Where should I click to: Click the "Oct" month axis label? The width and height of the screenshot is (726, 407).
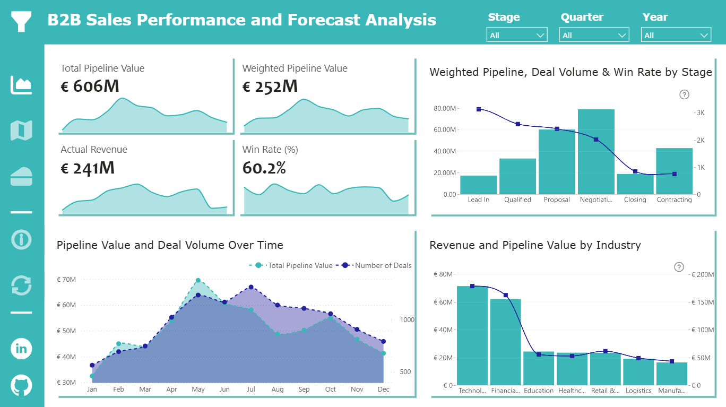tap(331, 389)
